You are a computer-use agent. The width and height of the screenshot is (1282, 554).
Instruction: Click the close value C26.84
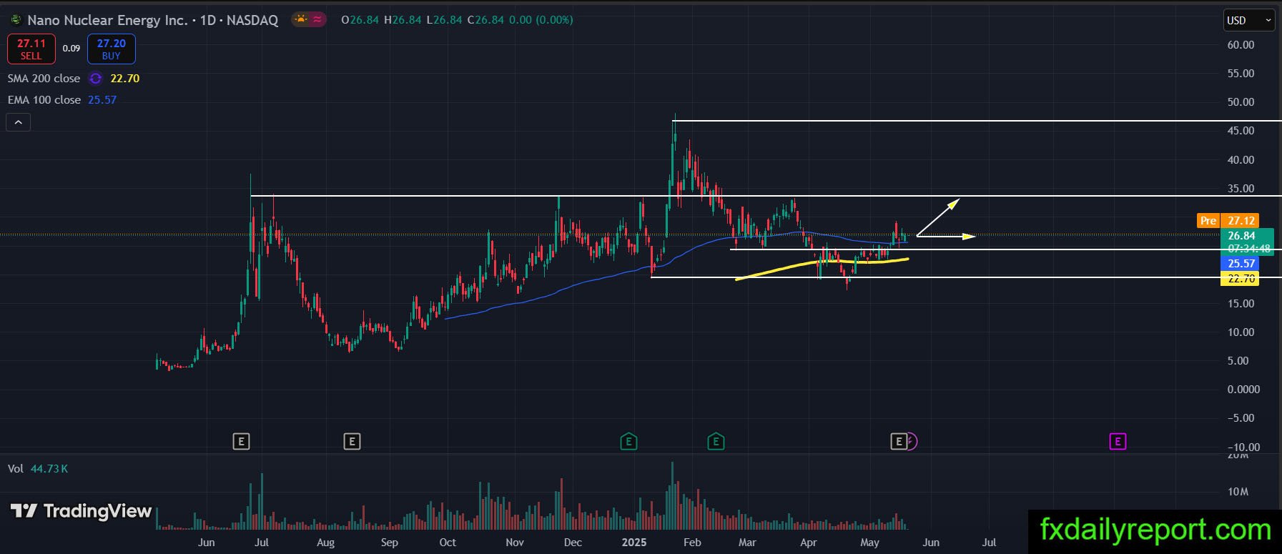tap(485, 20)
